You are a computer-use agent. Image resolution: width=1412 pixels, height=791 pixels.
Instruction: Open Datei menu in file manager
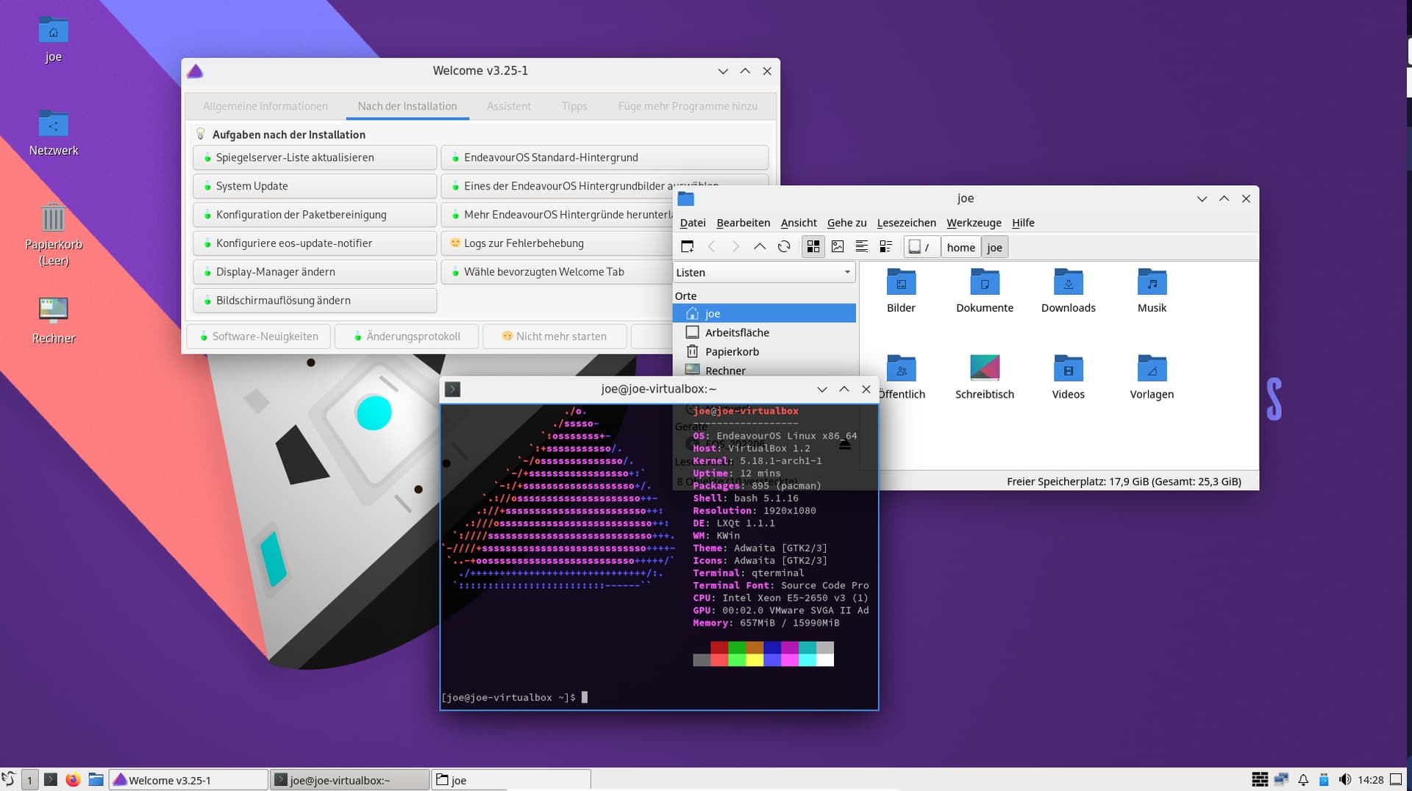coord(692,223)
